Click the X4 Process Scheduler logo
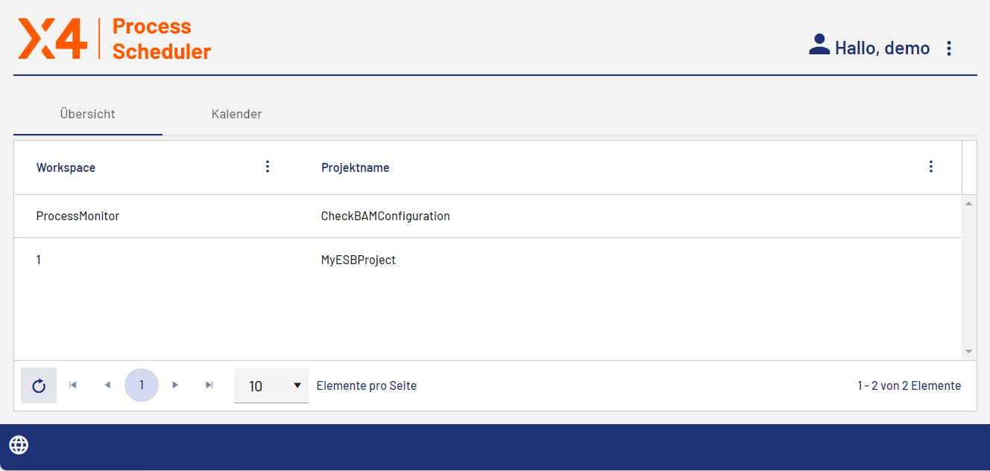Screen dimensions: 990x471 coord(115,39)
